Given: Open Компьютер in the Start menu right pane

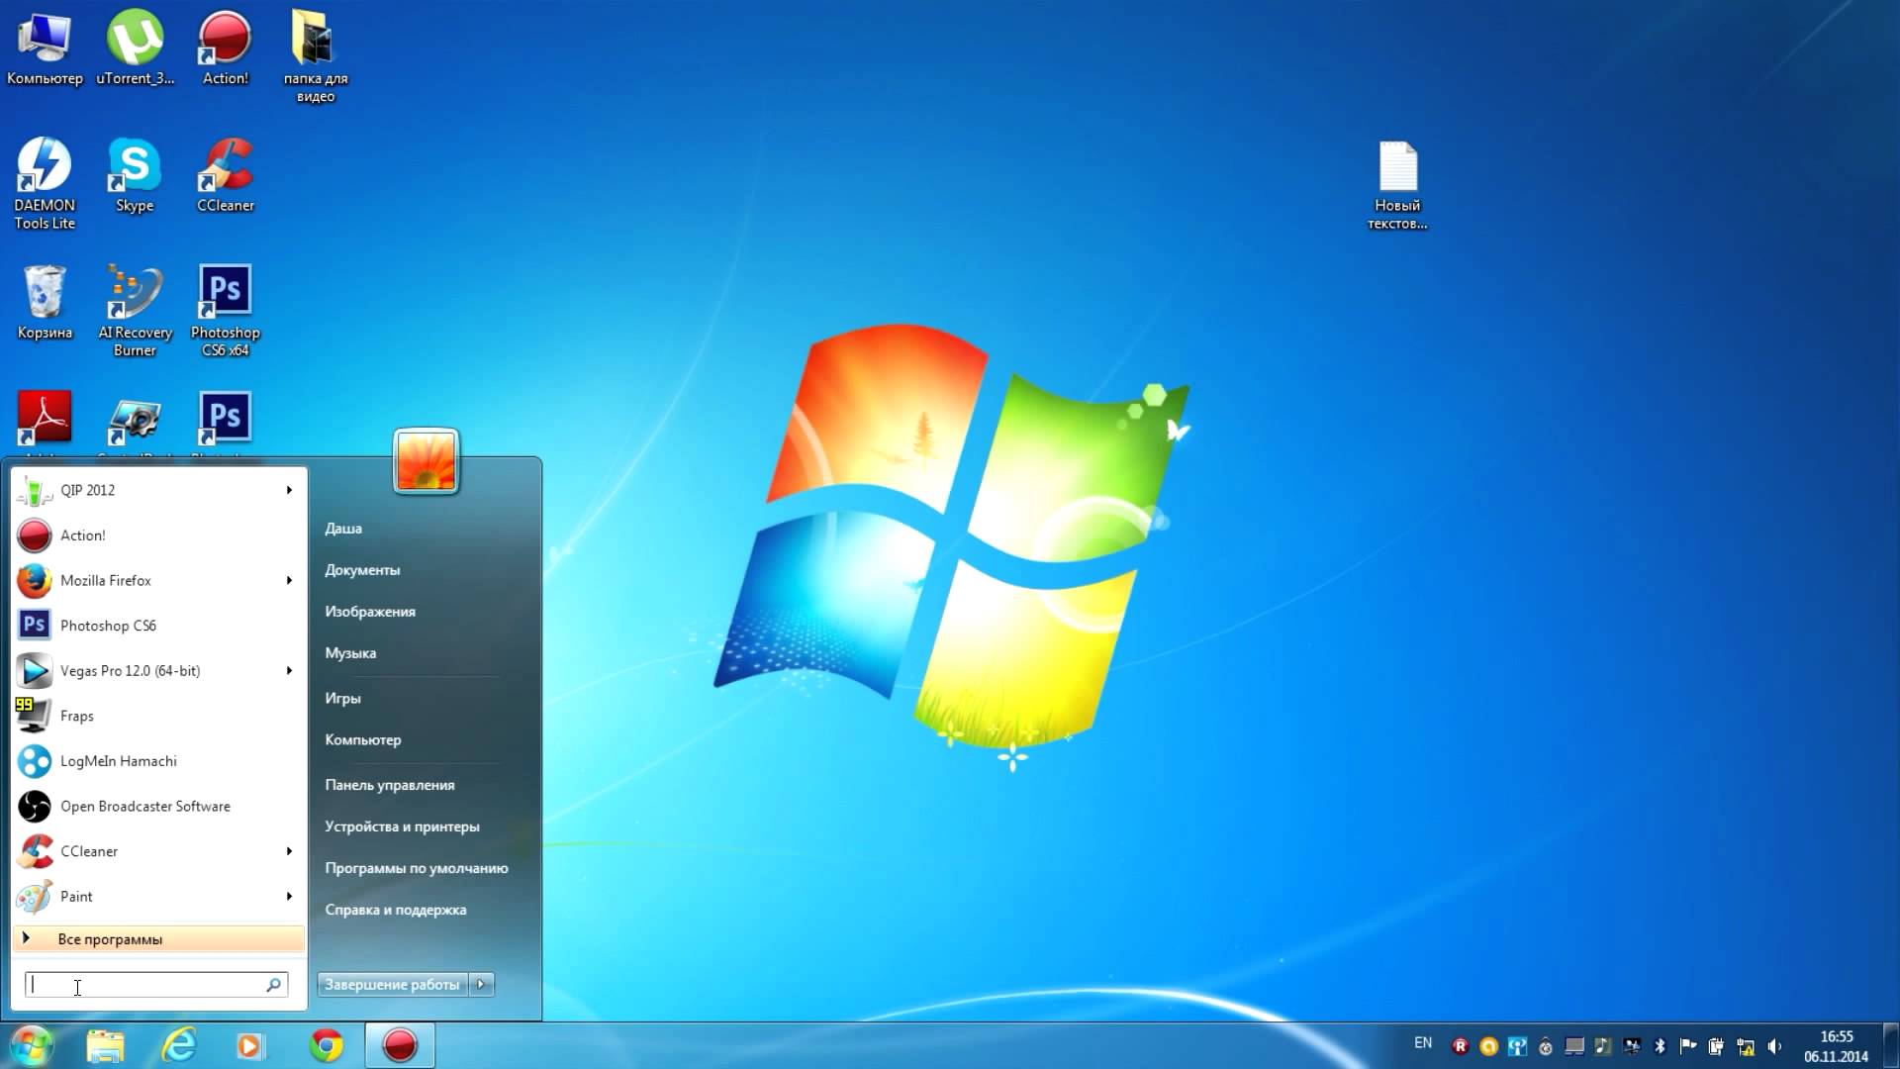Looking at the screenshot, I should click(x=363, y=739).
